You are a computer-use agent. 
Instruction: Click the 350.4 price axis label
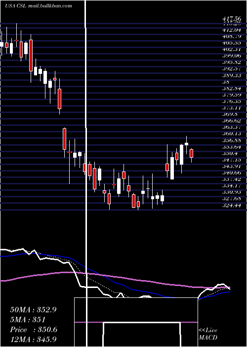(x=230, y=154)
